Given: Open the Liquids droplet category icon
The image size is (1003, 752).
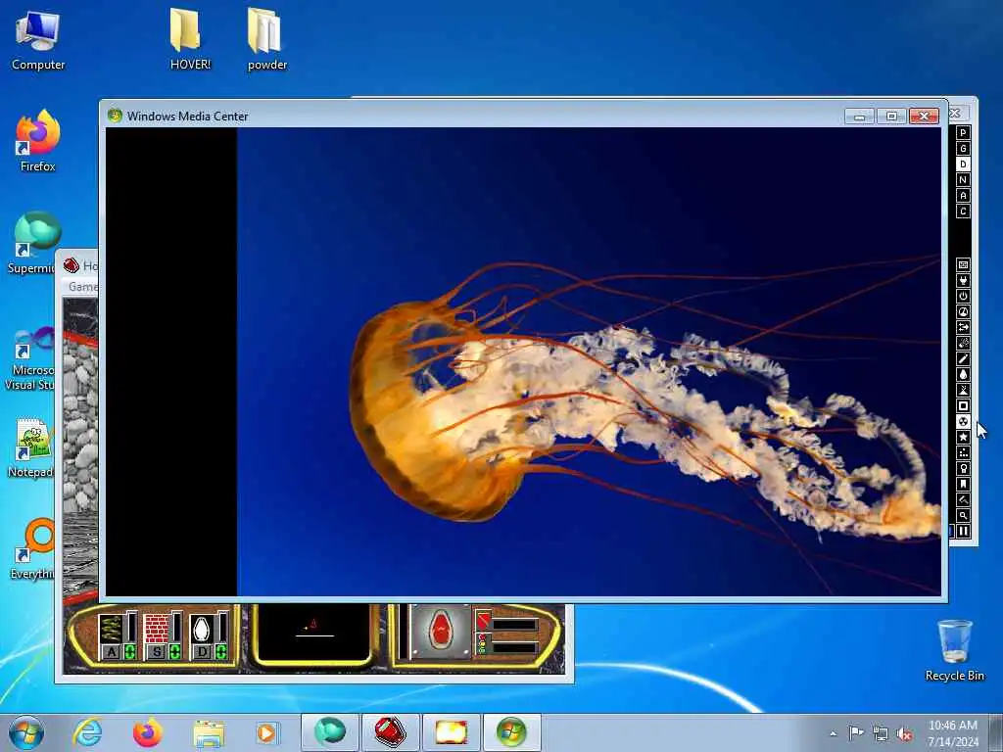Looking at the screenshot, I should pyautogui.click(x=963, y=375).
